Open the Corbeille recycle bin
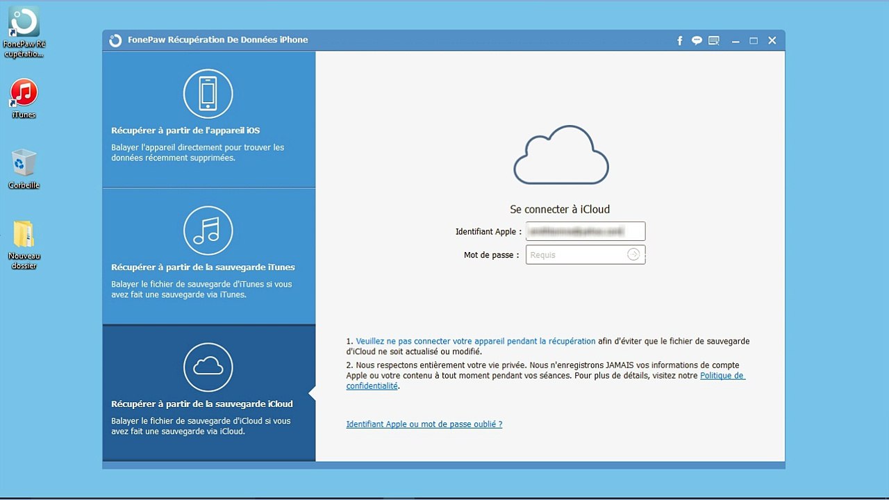 pos(24,169)
